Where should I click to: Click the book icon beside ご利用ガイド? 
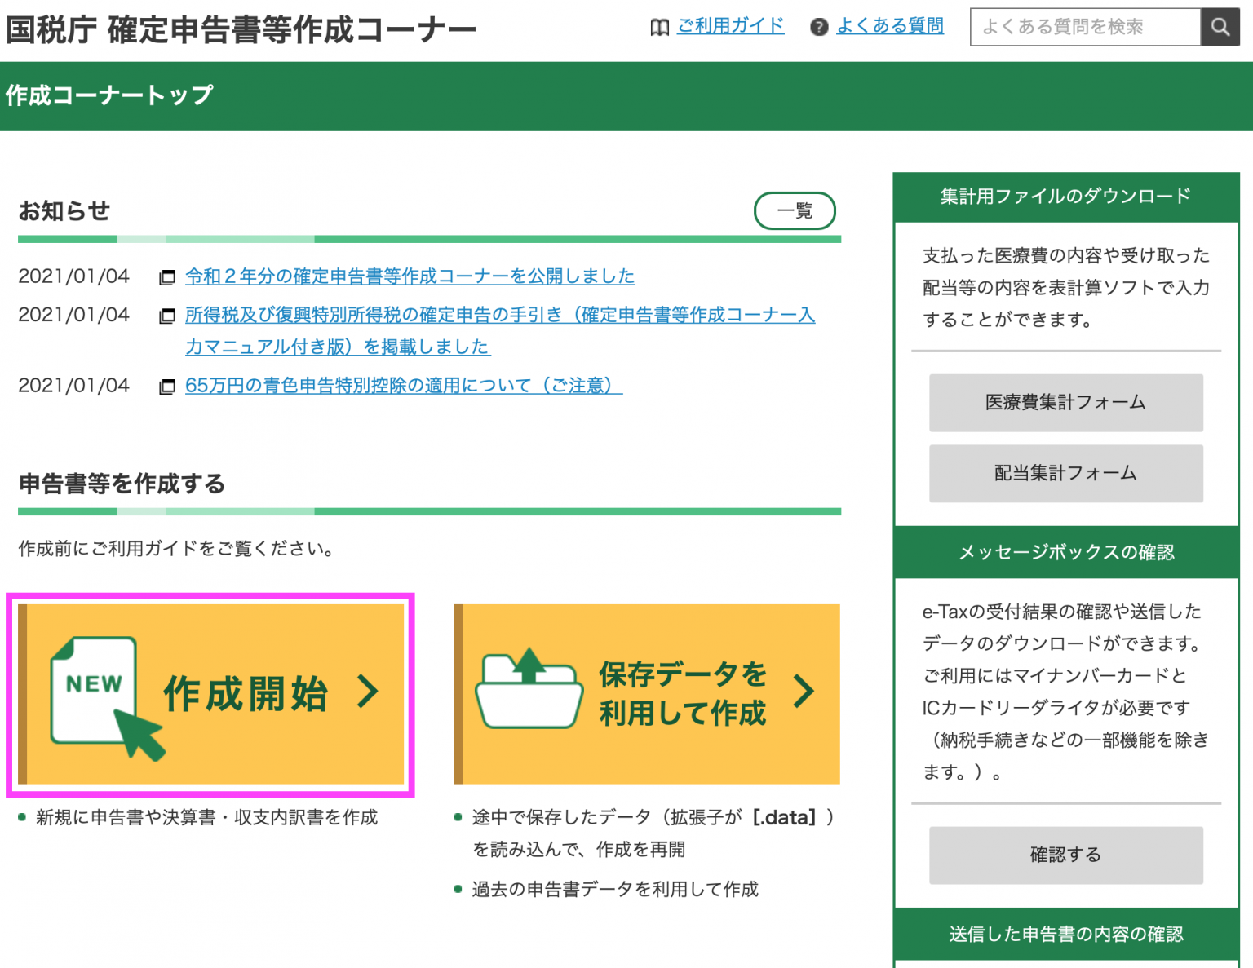click(x=659, y=28)
